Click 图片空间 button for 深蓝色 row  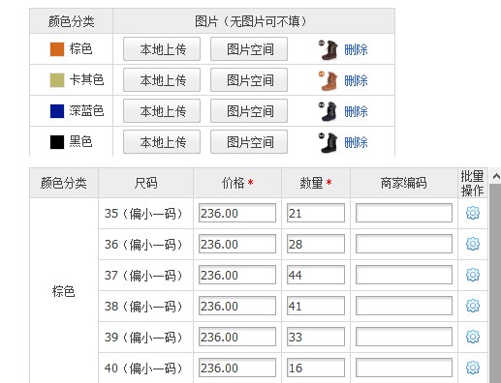249,111
